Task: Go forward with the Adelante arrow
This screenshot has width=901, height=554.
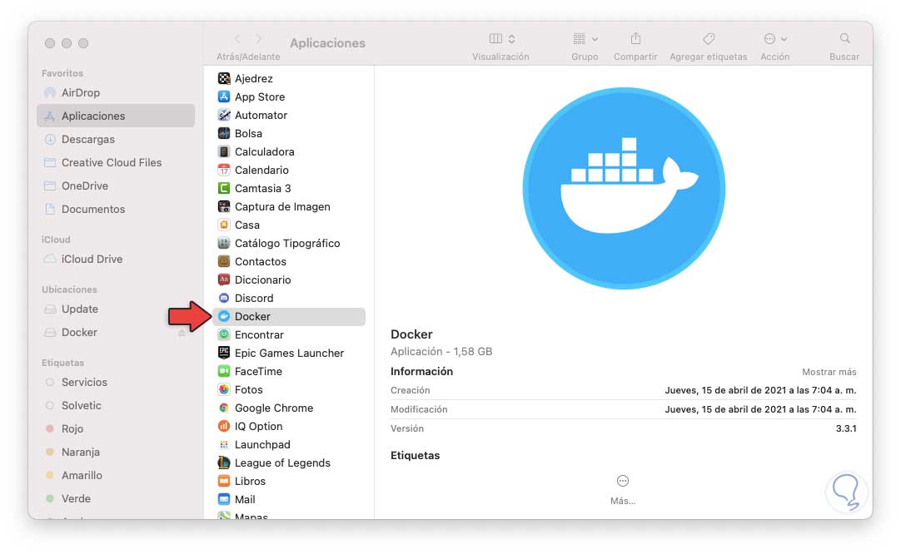Action: (x=259, y=38)
